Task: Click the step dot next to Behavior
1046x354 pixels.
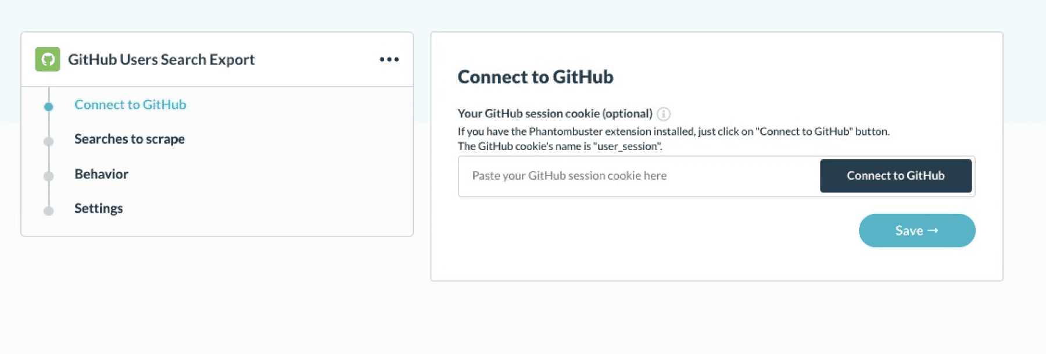Action: click(x=49, y=176)
